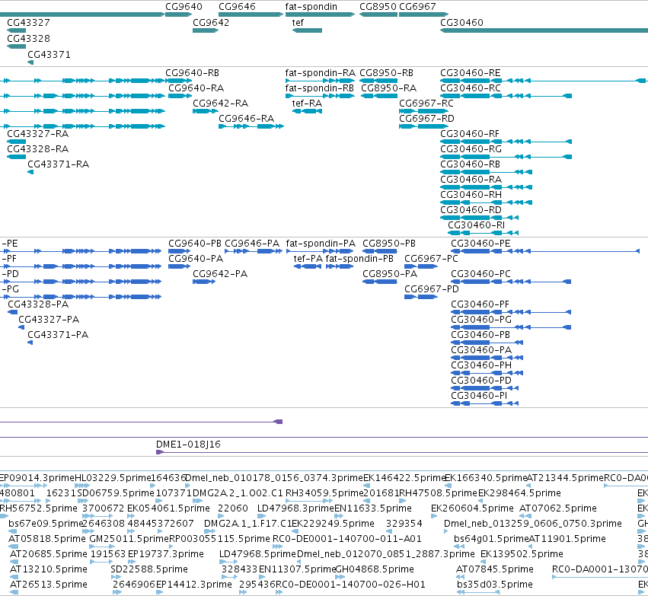This screenshot has height=596, width=648.
Task: Click the tef gene label
Action: [x=298, y=22]
